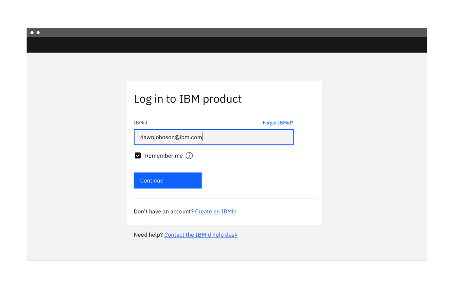This screenshot has height=289, width=450.
Task: Click the black IBM header banner
Action: coord(227,44)
